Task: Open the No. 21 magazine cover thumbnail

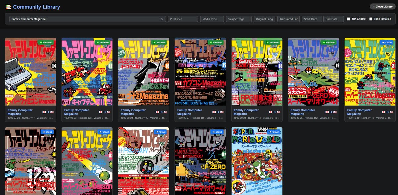Action: point(31,161)
